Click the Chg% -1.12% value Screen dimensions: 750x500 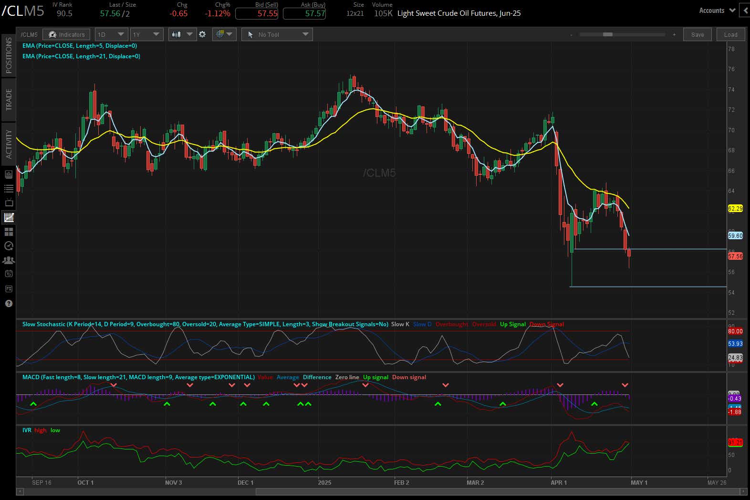pos(218,13)
